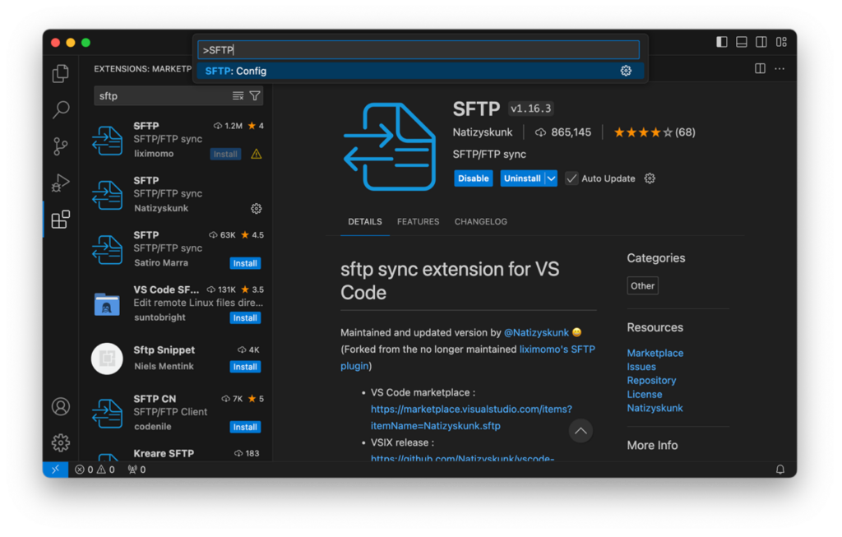Toggle secondary side bar layout icon
This screenshot has height=537, width=842.
point(761,42)
